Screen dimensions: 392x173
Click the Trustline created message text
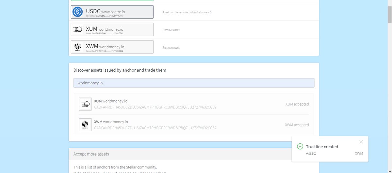pyautogui.click(x=322, y=147)
